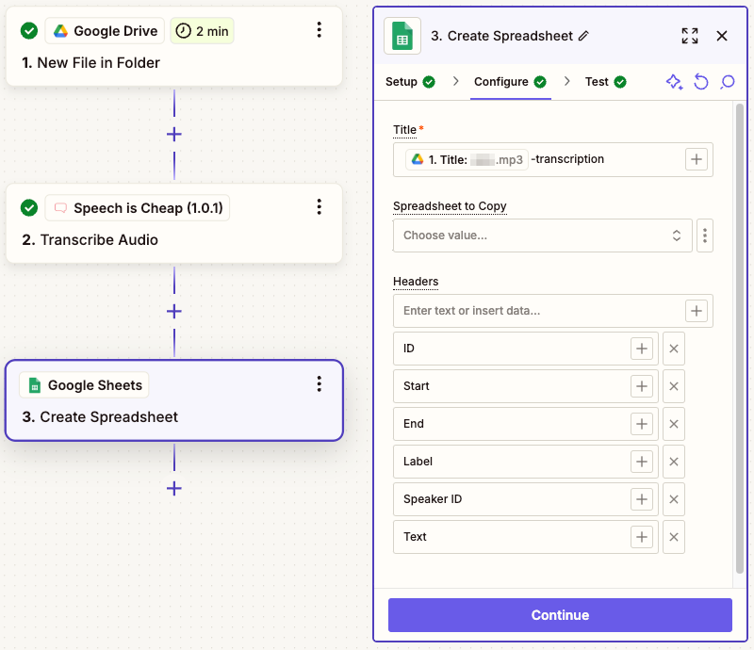Image resolution: width=754 pixels, height=650 pixels.
Task: Click the Google Sheets icon in the panel header
Action: pos(402,36)
